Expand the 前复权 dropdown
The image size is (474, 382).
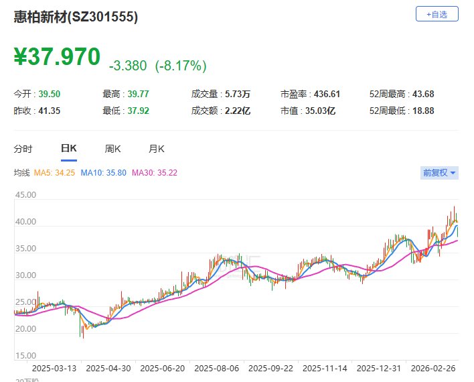(x=439, y=173)
